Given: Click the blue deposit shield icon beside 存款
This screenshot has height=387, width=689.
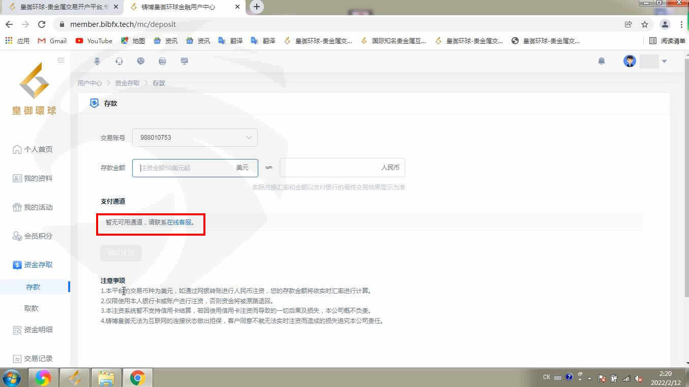Looking at the screenshot, I should [94, 103].
